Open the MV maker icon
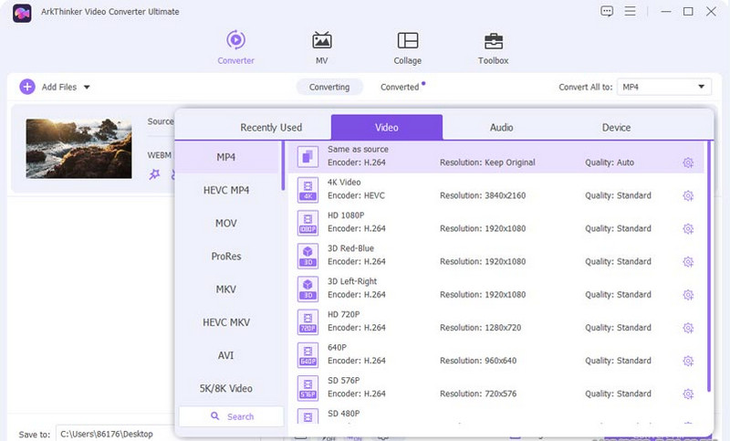This screenshot has width=730, height=441. click(x=322, y=40)
